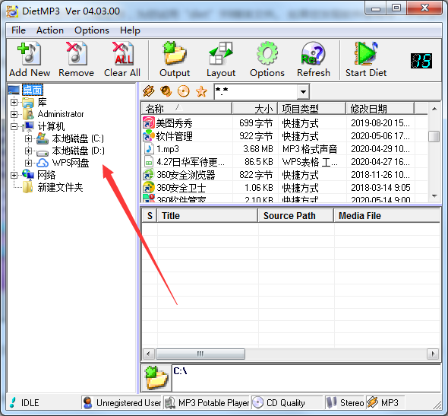Select Administrator in the folder tree
Image resolution: width=448 pixels, height=416 pixels.
tap(61, 114)
